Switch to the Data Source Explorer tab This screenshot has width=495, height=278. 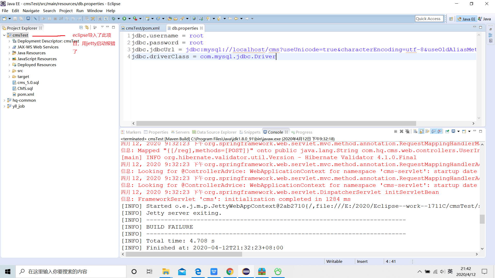214,132
